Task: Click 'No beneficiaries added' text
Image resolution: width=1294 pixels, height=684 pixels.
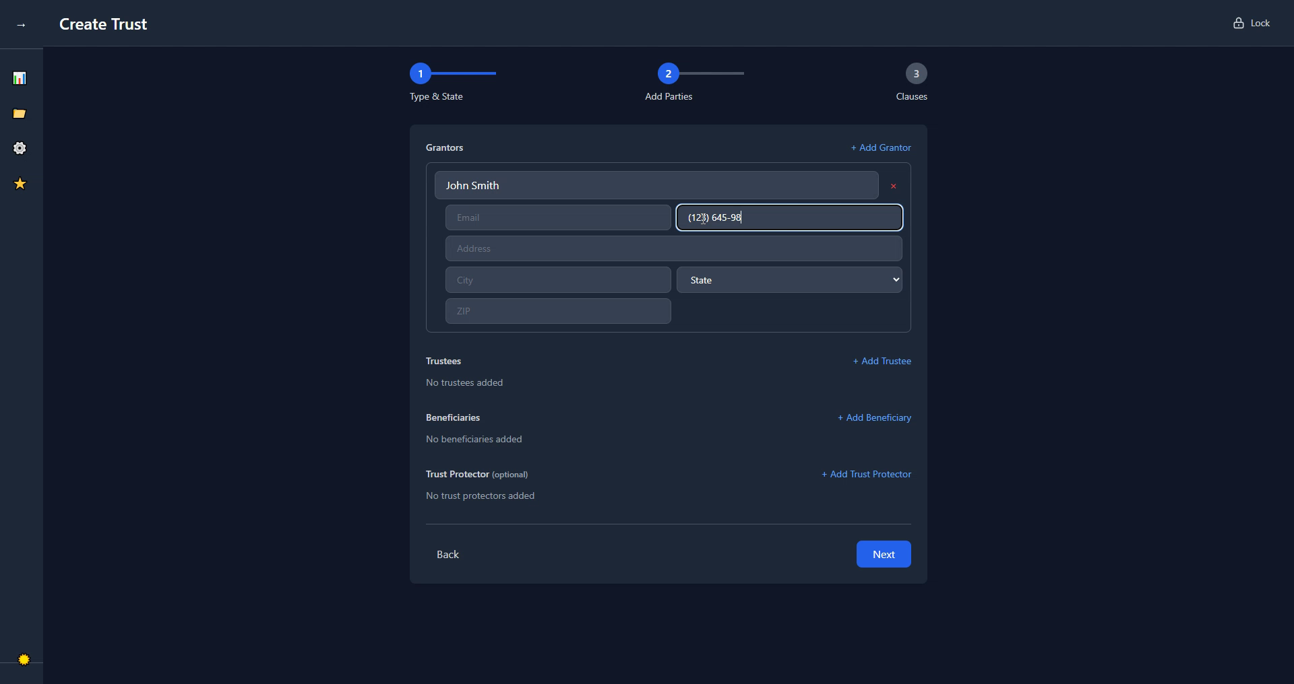Action: pyautogui.click(x=474, y=439)
